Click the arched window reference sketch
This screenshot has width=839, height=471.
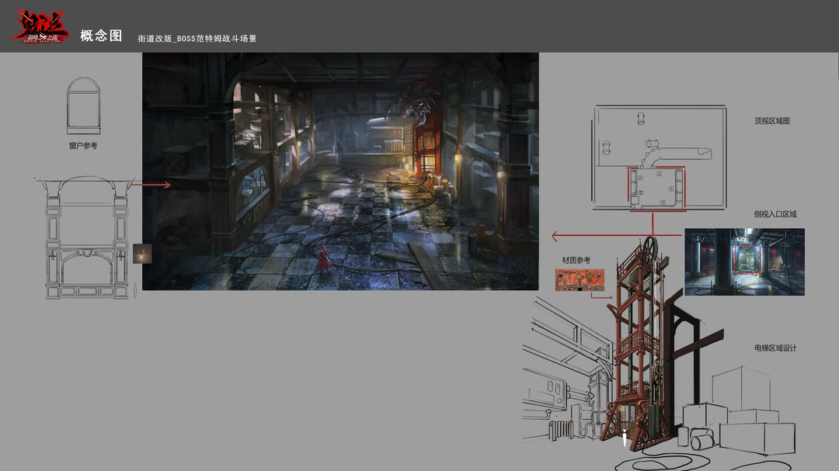(83, 106)
